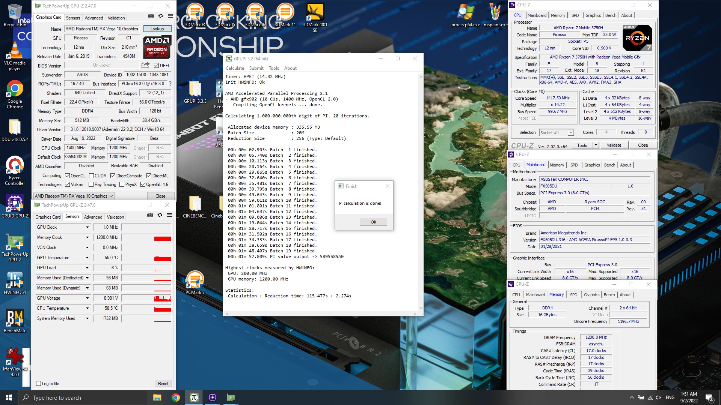Viewport: 721px width, 405px height.
Task: Expand the VCN Clock sensor dropdown
Action: click(87, 247)
